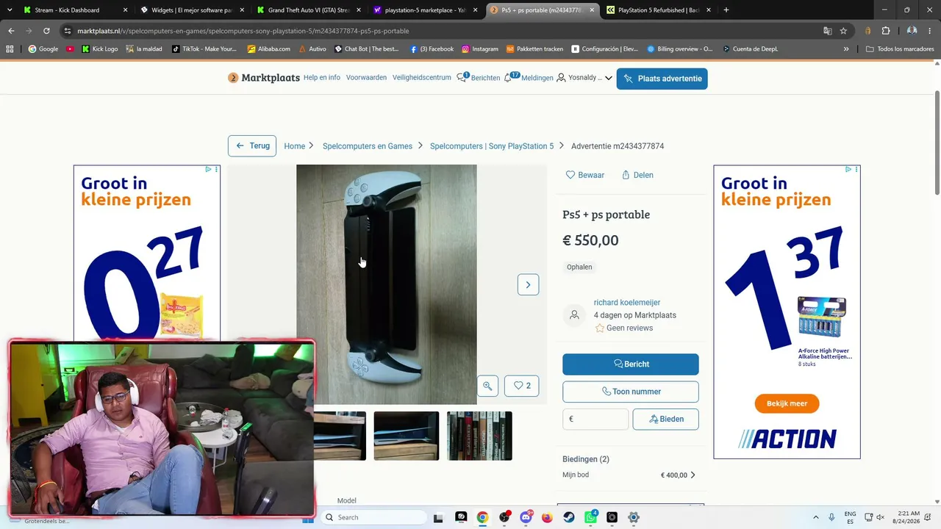Screen dimensions: 941x529
Task: Open the Todos los marcadores folder
Action: click(x=900, y=49)
